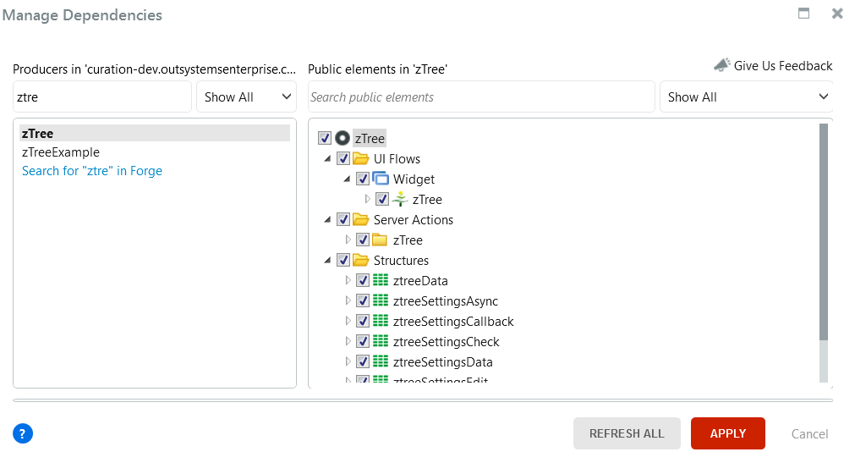Collapse the Widget tree node
This screenshot has height=463, width=844.
point(347,179)
